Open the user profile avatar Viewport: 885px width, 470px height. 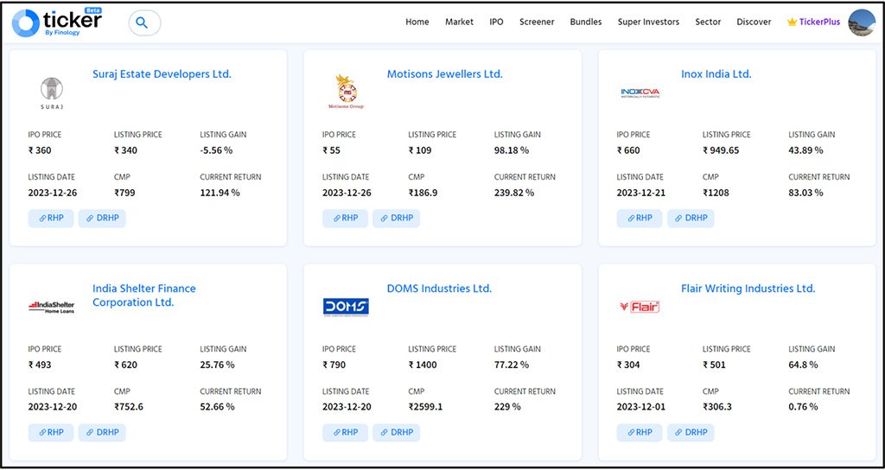click(862, 22)
